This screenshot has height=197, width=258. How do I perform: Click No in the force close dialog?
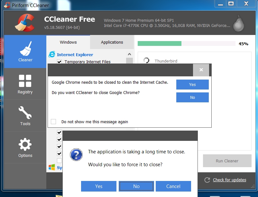tap(136, 186)
